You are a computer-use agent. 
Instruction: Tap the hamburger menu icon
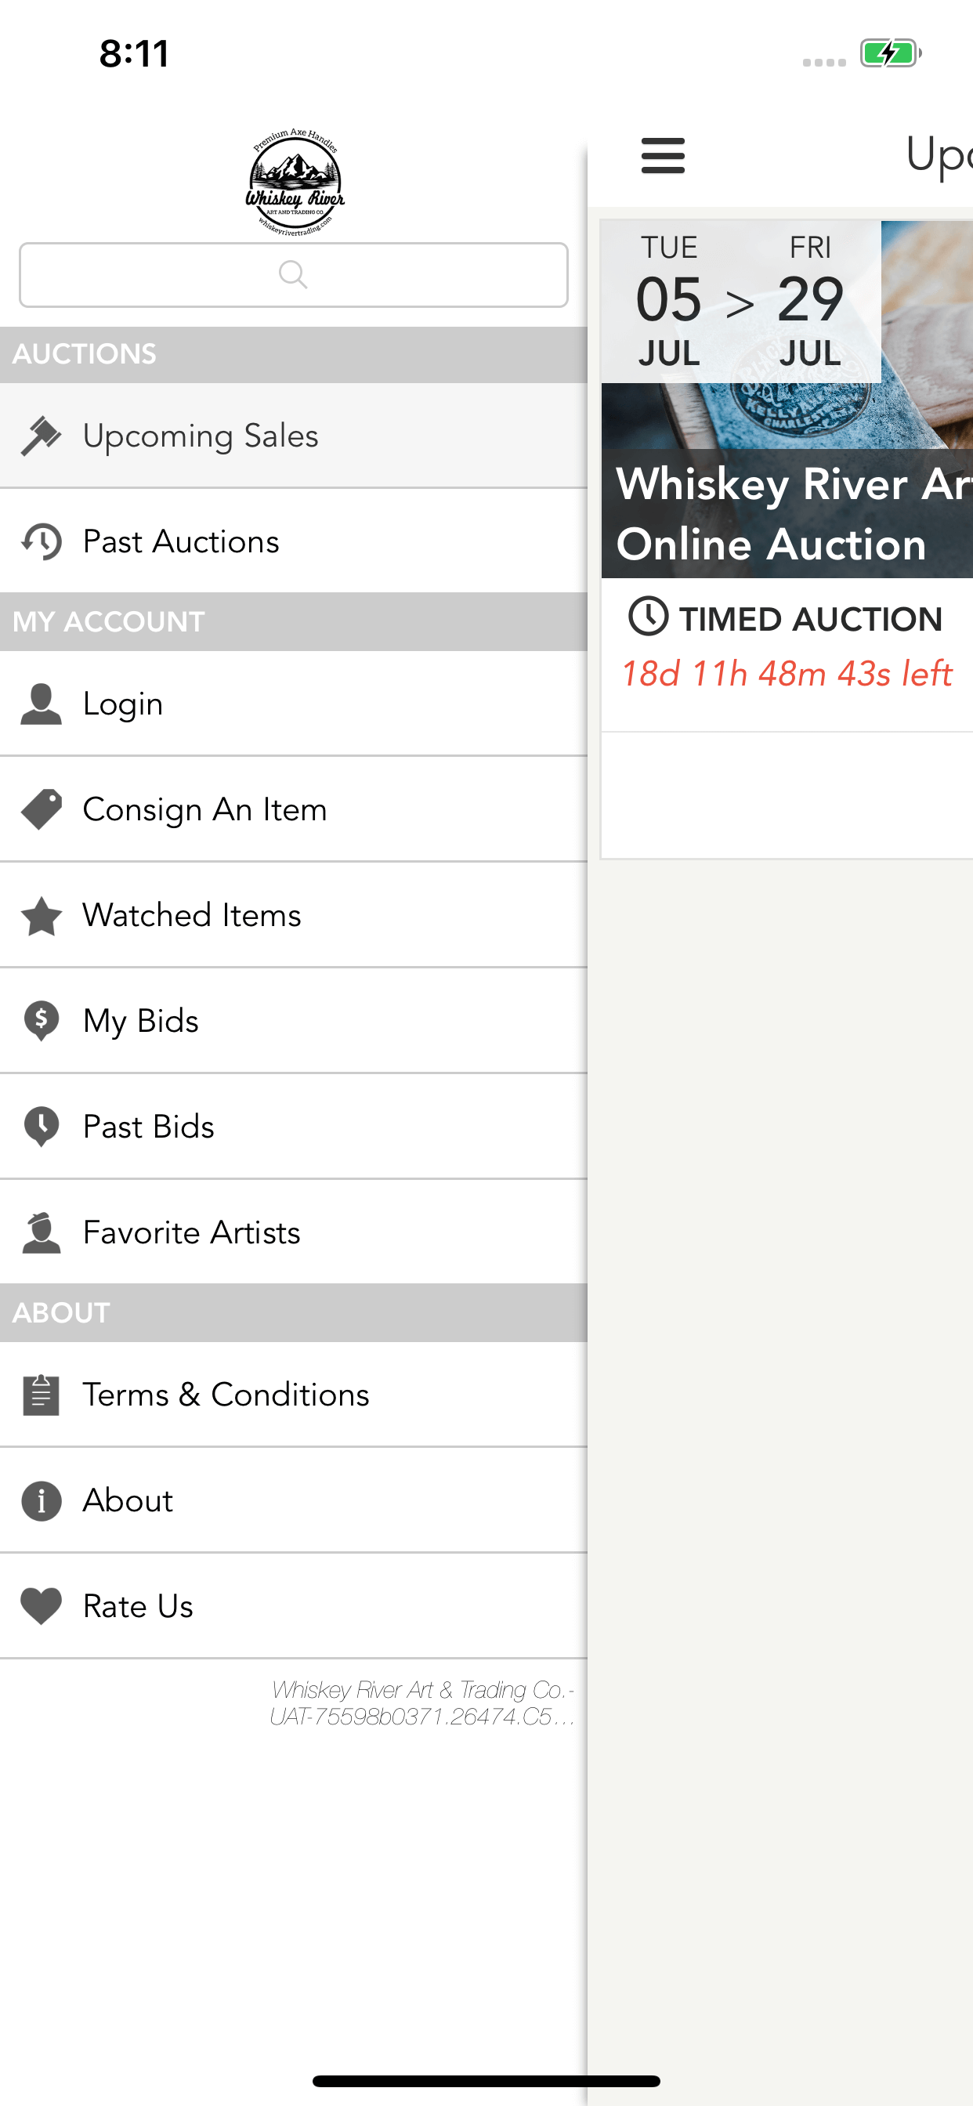[x=662, y=155]
